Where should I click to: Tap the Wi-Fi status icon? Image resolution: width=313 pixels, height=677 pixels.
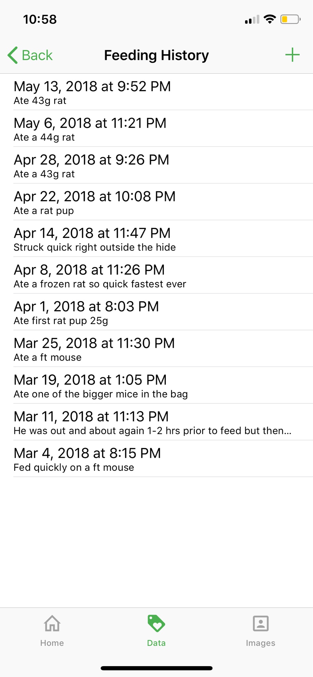[270, 20]
